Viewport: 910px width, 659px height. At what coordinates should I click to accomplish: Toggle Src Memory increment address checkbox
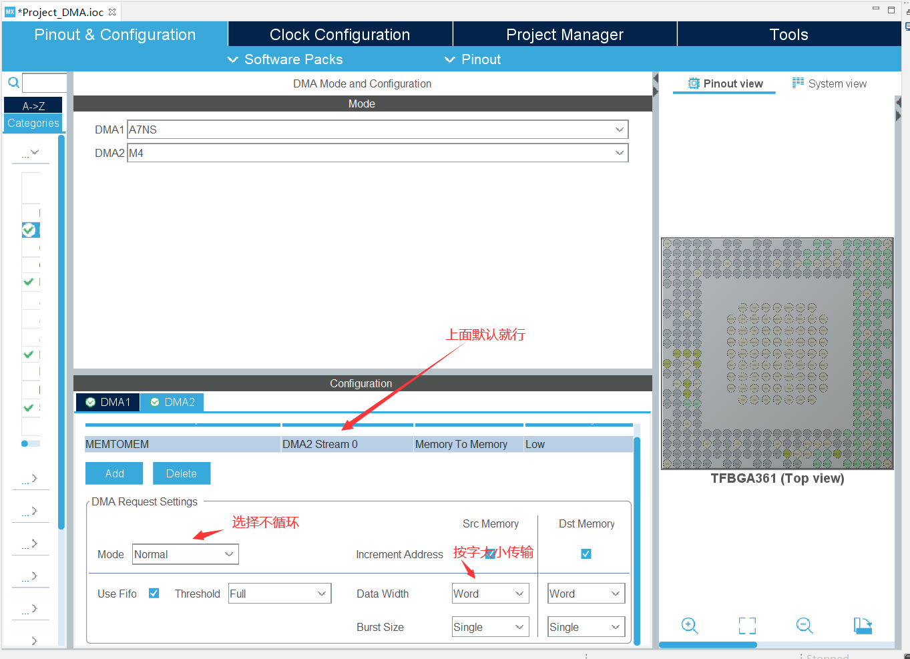[x=491, y=554]
